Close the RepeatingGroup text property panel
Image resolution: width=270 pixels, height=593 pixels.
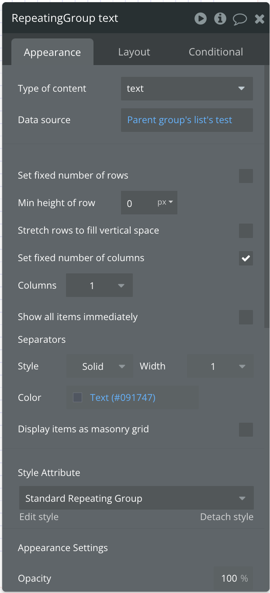(x=260, y=19)
